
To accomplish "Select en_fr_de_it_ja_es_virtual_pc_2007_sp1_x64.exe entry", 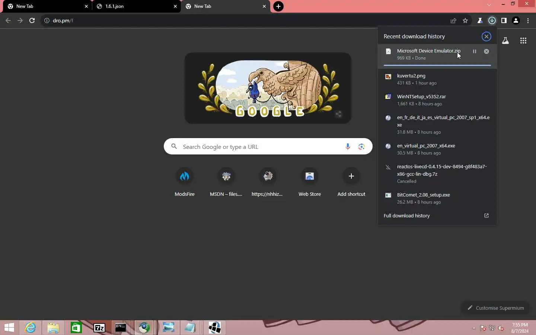I will 437,124.
